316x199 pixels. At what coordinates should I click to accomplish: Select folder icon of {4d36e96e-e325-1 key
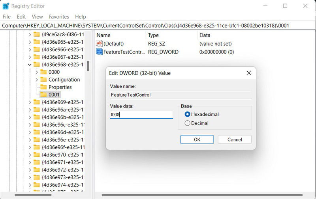(36, 140)
